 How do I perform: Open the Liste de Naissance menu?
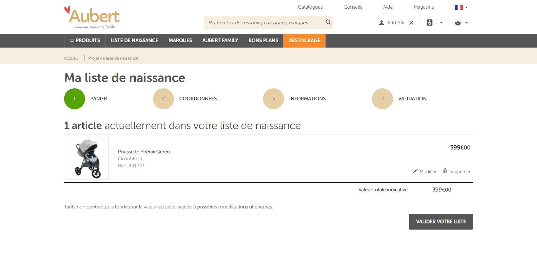pyautogui.click(x=134, y=40)
